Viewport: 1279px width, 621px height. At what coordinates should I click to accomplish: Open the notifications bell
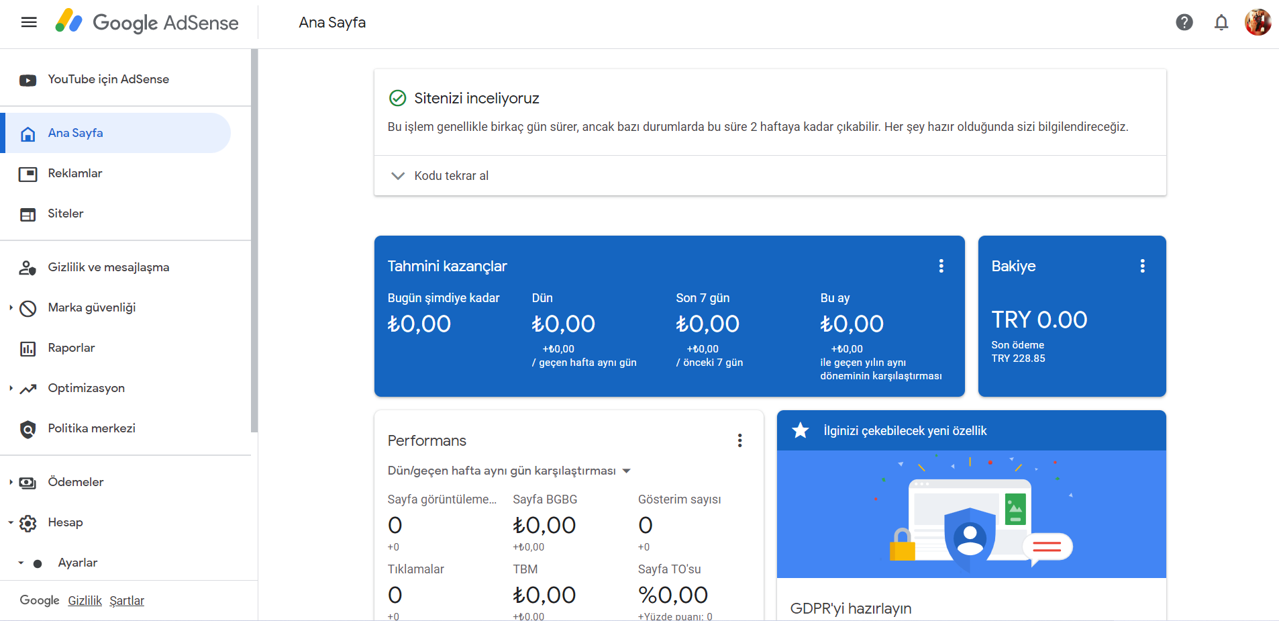[x=1221, y=22]
